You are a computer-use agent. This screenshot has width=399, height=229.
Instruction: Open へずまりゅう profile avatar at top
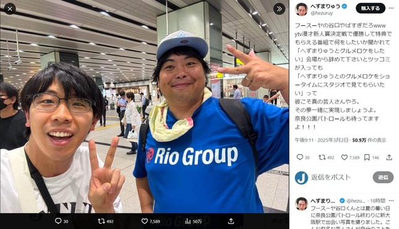(301, 10)
